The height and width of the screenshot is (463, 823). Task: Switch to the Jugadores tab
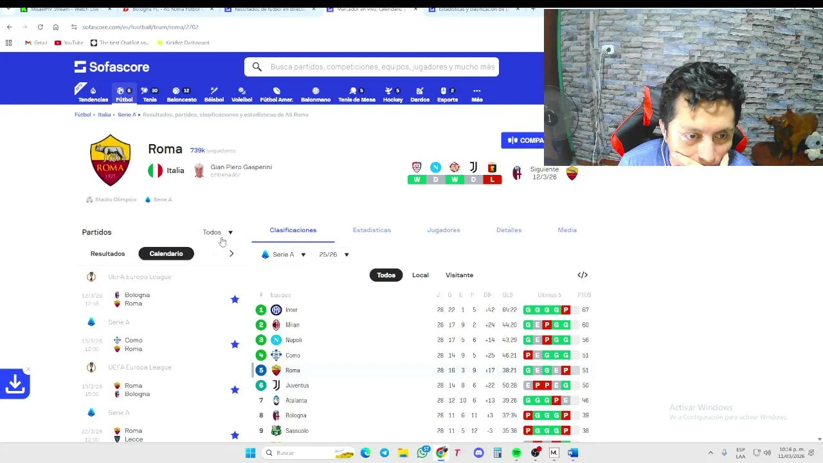444,230
